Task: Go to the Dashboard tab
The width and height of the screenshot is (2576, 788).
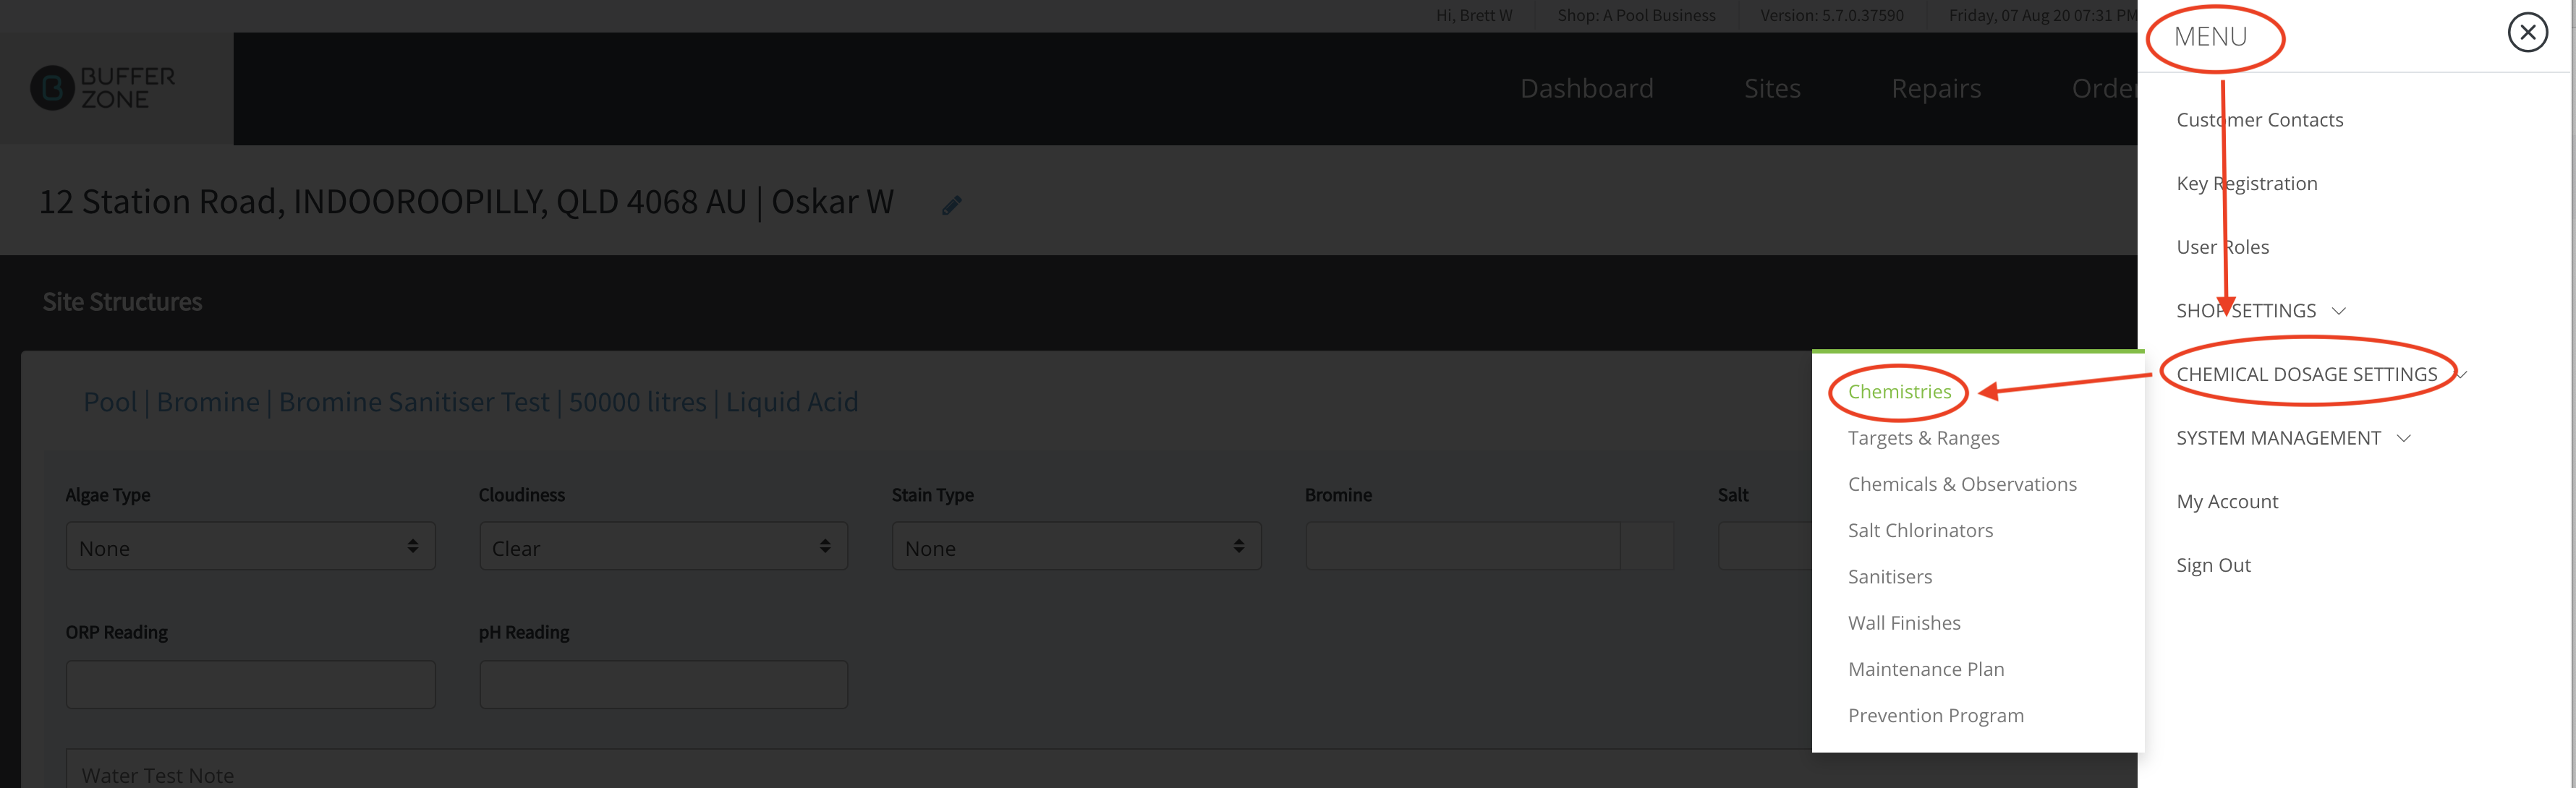Action: (1586, 89)
